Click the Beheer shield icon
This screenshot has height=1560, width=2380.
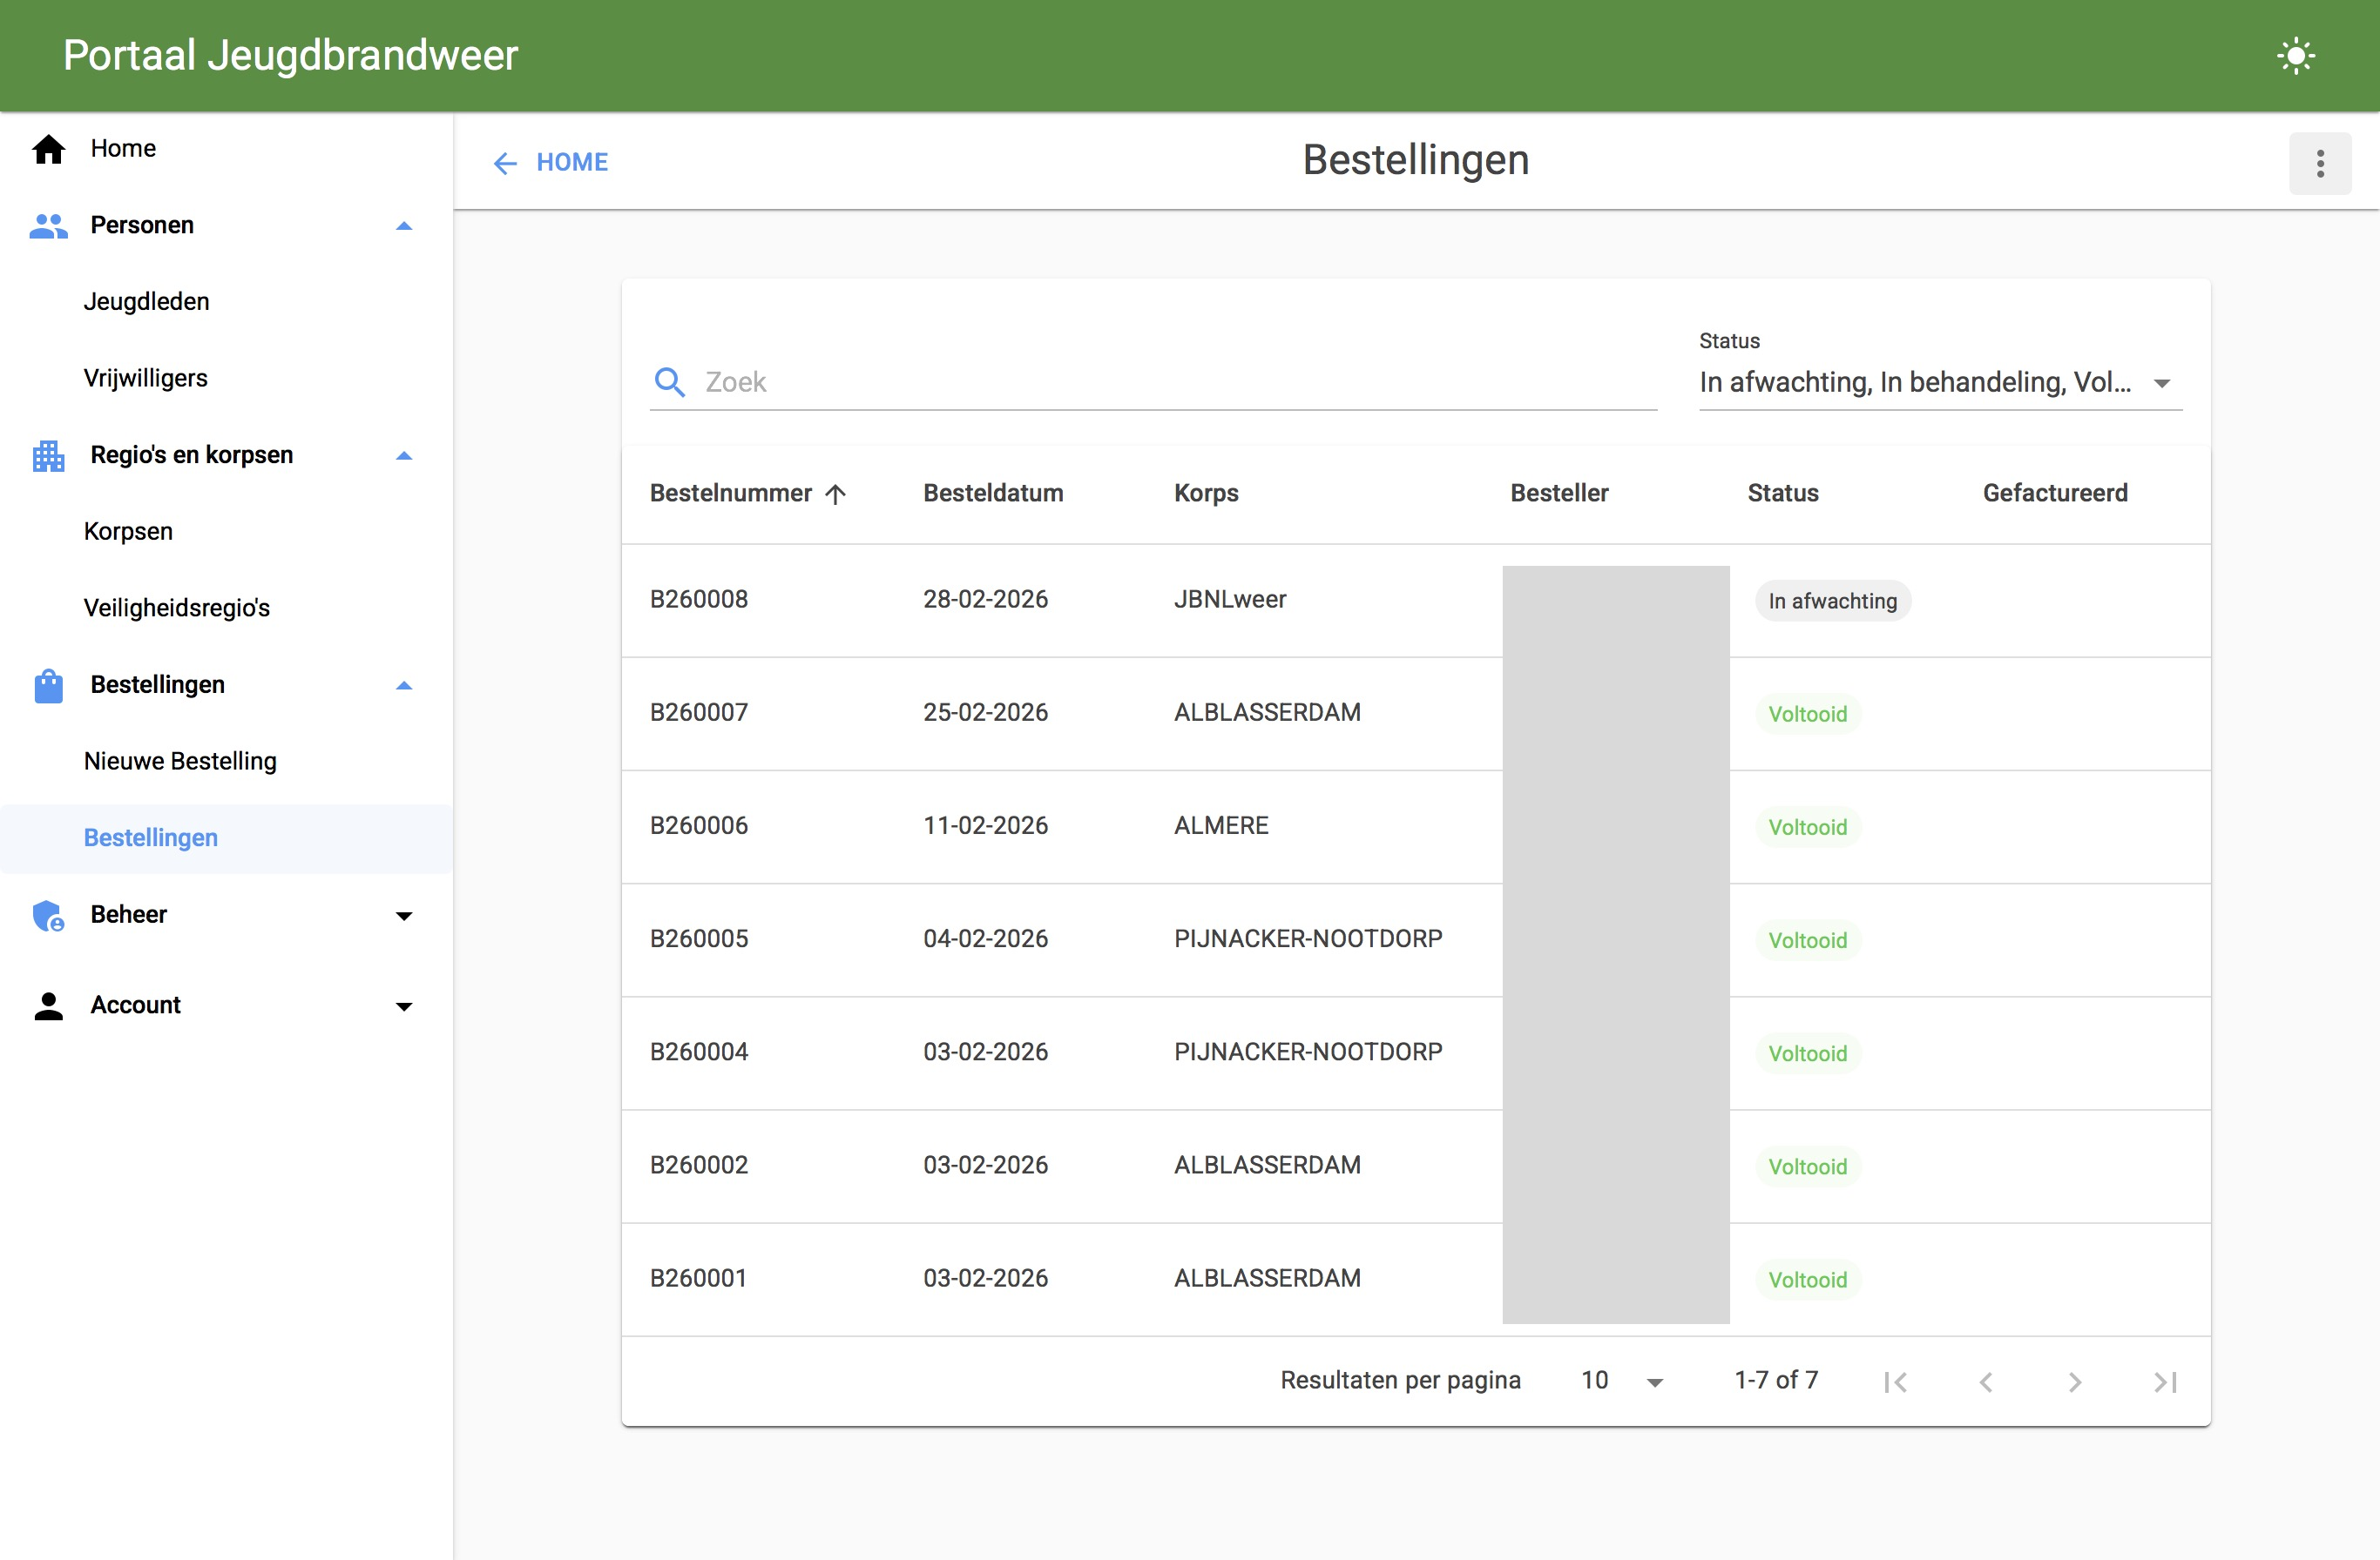[48, 916]
